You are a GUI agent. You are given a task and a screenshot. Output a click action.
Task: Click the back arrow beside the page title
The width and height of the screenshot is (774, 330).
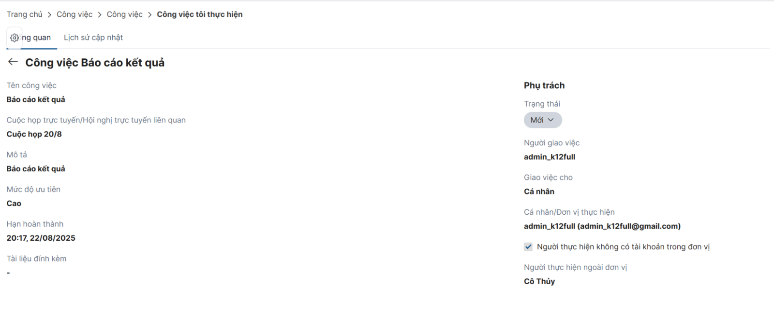[13, 62]
